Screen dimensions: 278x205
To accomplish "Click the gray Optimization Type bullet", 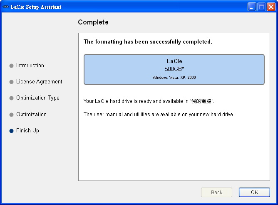I will (11, 98).
